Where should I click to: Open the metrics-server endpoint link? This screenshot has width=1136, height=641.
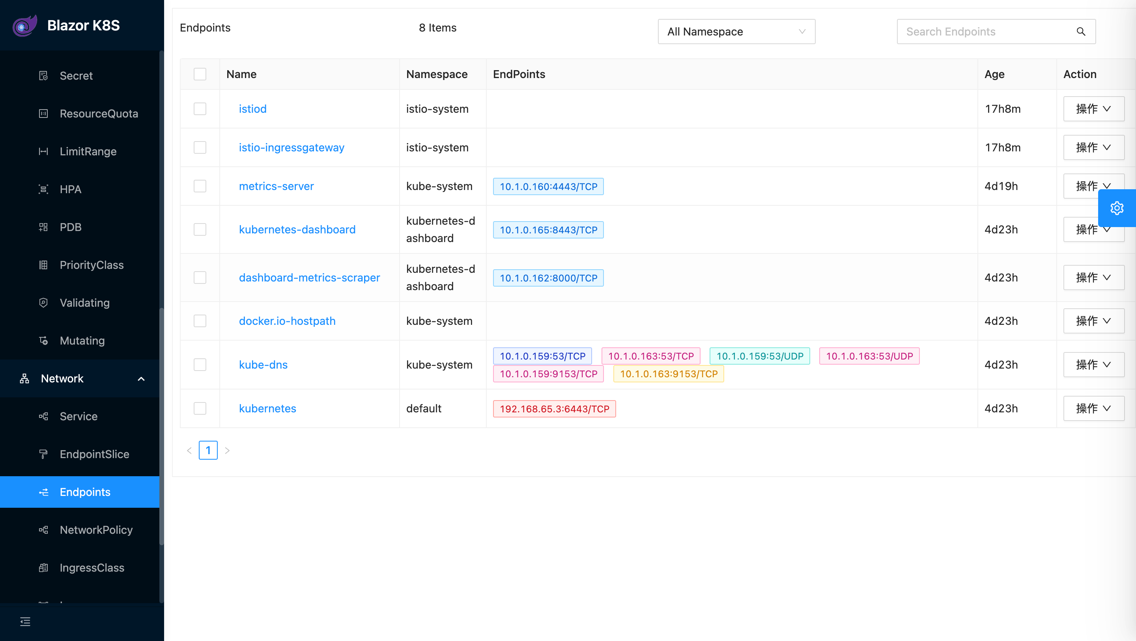pyautogui.click(x=276, y=186)
